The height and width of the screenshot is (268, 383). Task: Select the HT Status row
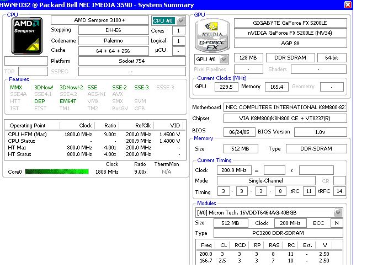pos(95,154)
